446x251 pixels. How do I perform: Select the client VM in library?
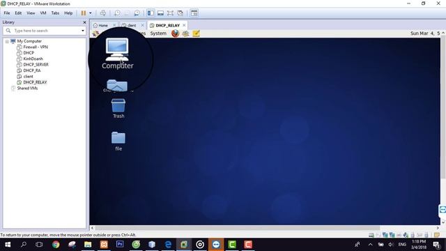[28, 76]
